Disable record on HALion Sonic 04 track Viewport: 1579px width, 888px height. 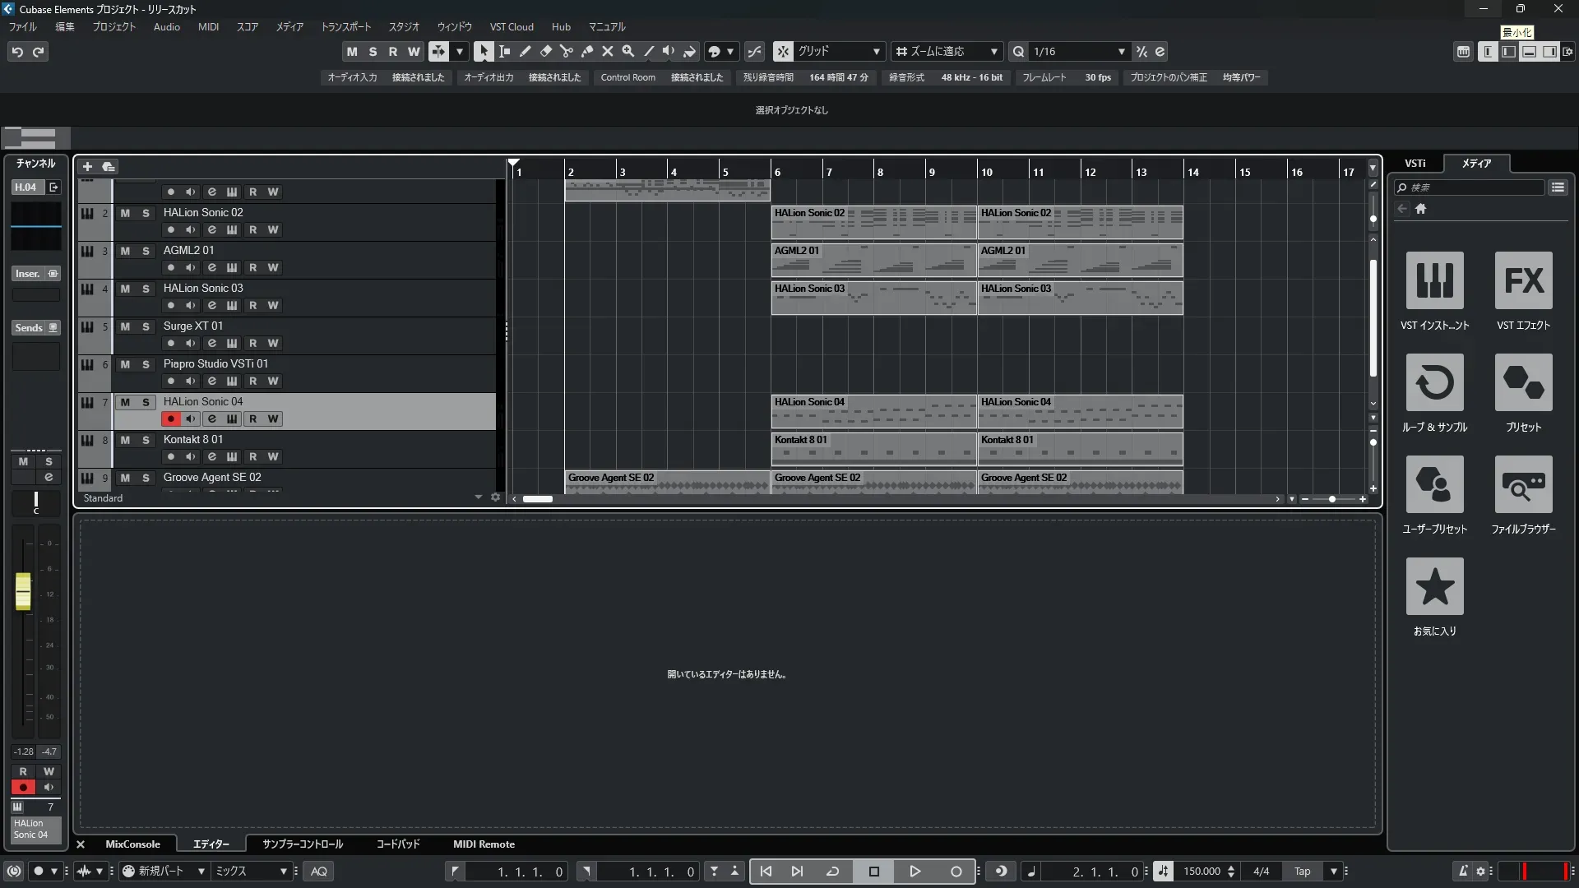pyautogui.click(x=170, y=419)
